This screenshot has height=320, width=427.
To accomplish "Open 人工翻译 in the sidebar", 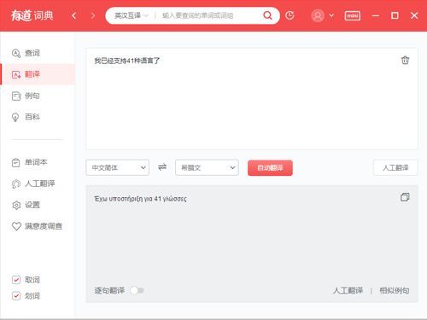I will click(x=38, y=183).
